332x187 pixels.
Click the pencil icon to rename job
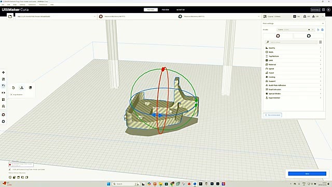tap(10, 170)
